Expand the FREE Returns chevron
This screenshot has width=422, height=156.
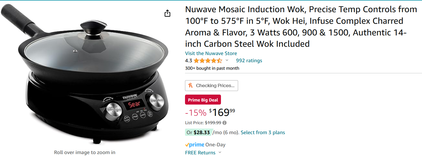(x=220, y=152)
